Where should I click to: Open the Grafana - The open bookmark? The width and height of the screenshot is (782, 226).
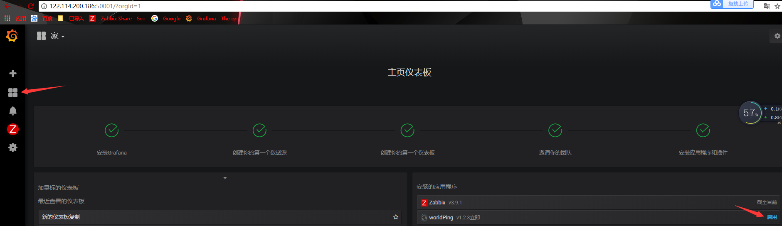[x=212, y=18]
